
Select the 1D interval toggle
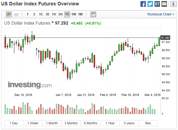pyautogui.click(x=67, y=14)
